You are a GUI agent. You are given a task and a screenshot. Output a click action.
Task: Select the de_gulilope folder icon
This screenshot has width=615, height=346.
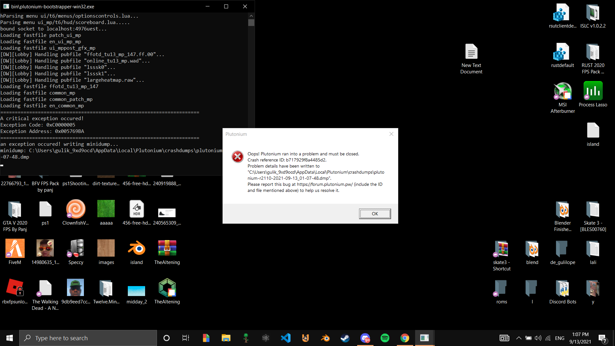(562, 252)
